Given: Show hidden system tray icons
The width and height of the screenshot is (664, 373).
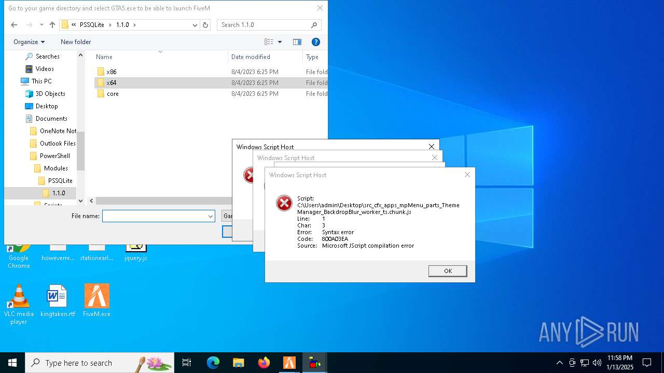Looking at the screenshot, I should point(559,363).
